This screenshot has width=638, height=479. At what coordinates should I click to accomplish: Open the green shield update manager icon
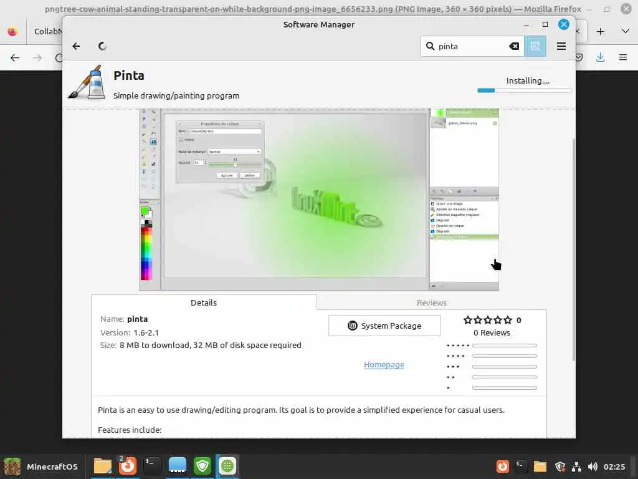(x=202, y=466)
